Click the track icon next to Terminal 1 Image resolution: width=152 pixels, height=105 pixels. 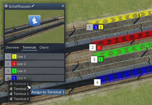11,84
